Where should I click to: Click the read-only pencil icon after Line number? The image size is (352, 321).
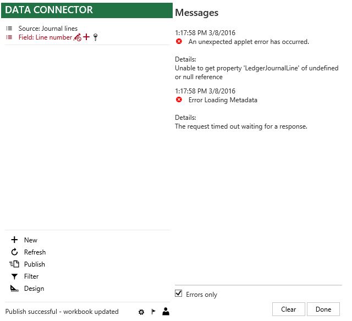pos(78,37)
